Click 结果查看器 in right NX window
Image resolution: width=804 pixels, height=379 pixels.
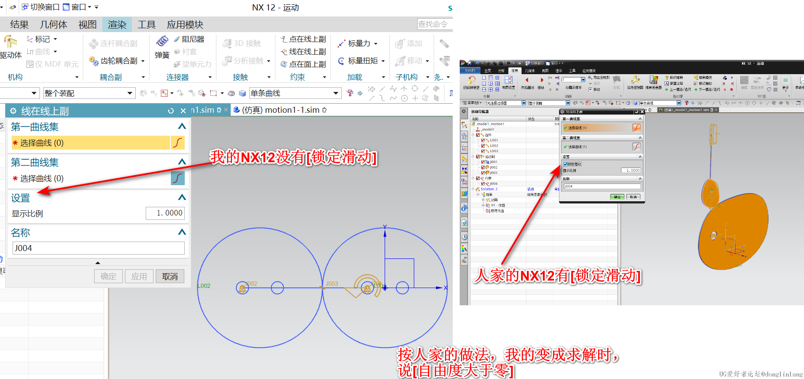click(654, 82)
